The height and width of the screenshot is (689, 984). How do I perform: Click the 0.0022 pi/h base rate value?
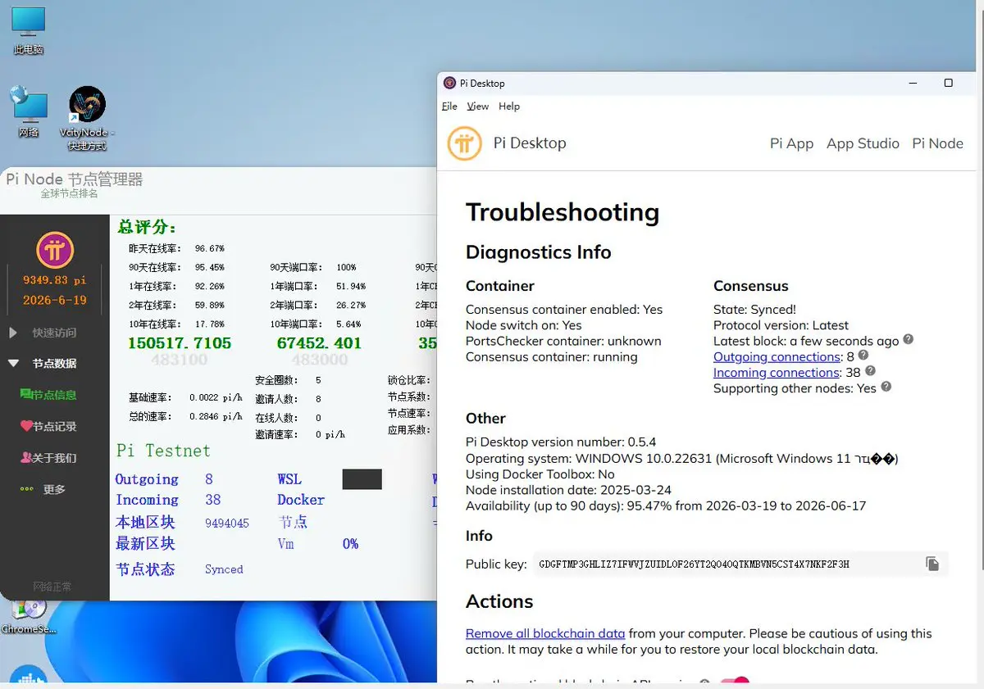[216, 398]
